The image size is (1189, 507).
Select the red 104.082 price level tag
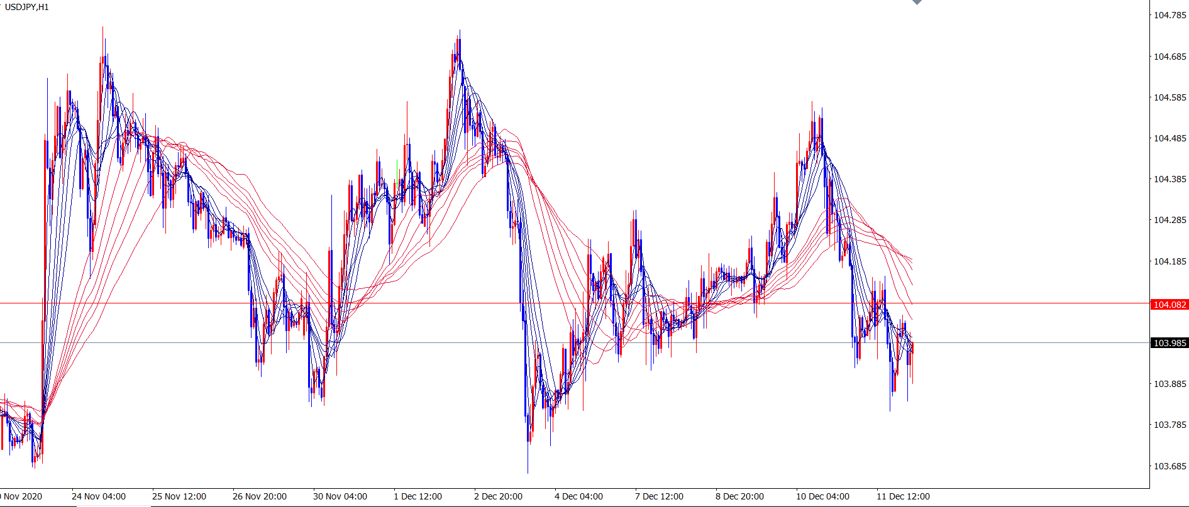pyautogui.click(x=1169, y=305)
